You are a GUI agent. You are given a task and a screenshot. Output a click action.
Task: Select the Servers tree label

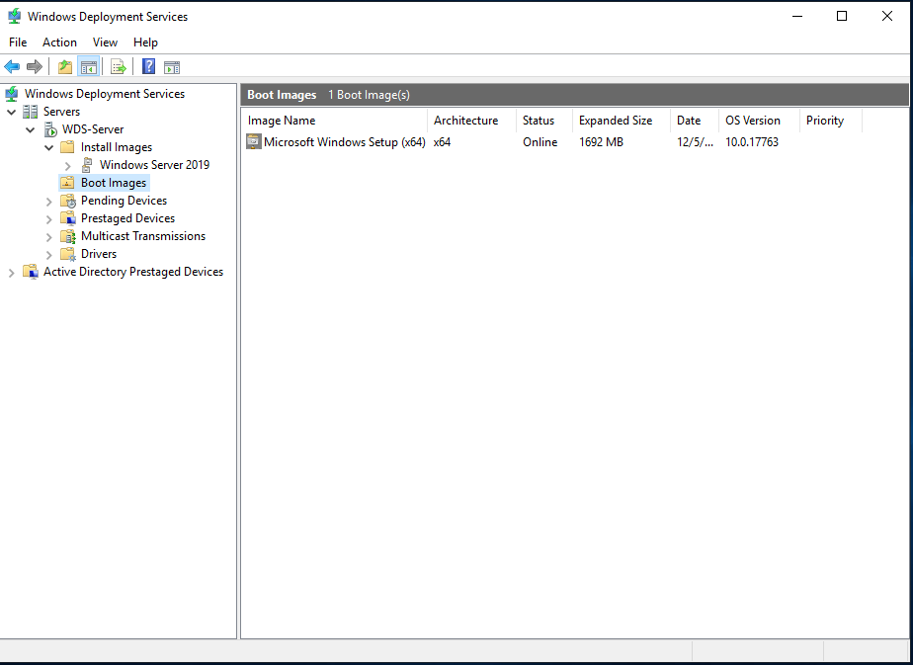(x=61, y=112)
